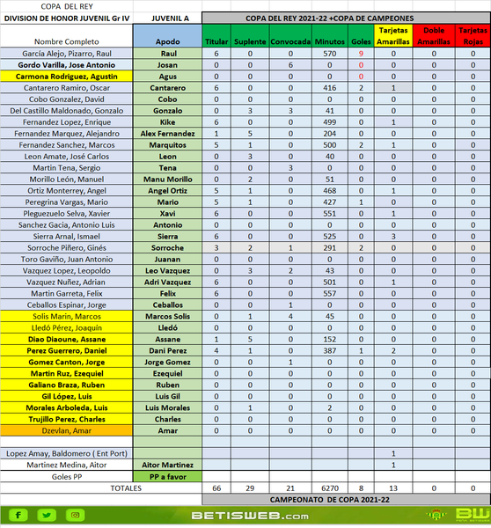Select the Minutos column header
This screenshot has height=528, width=491.
pyautogui.click(x=330, y=36)
